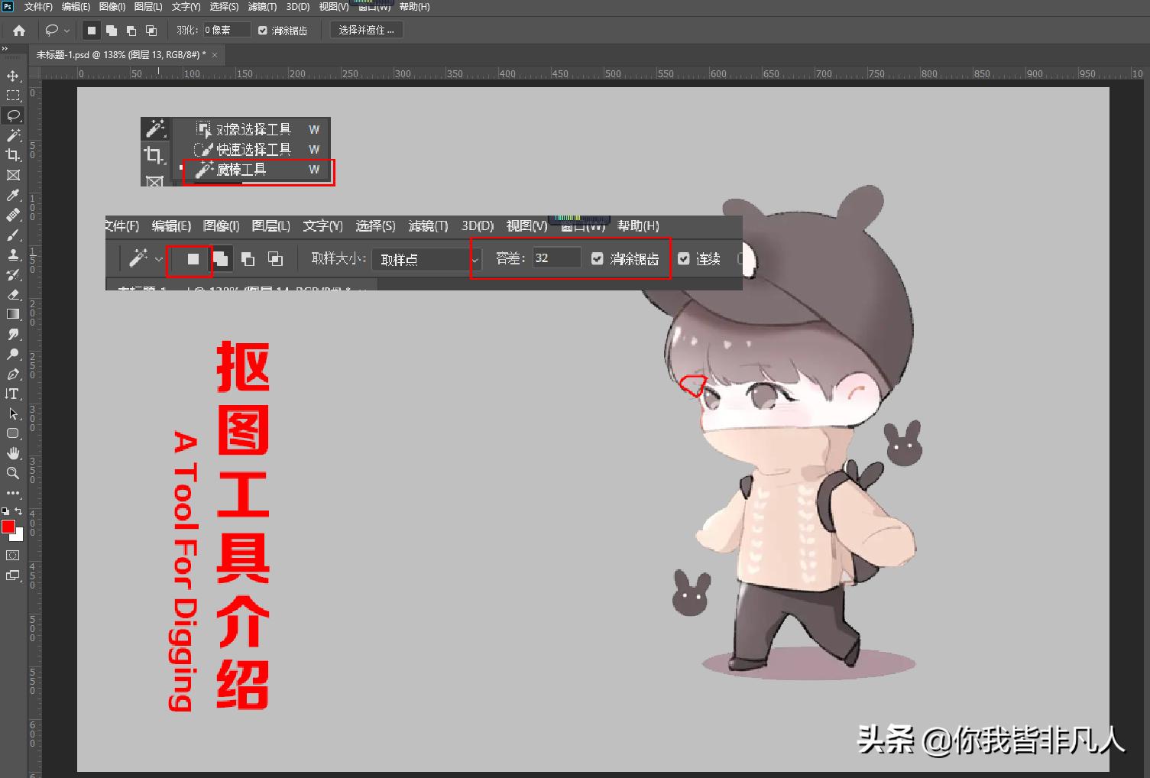Select the Magic Wand tool
The image size is (1150, 778).
(13, 135)
